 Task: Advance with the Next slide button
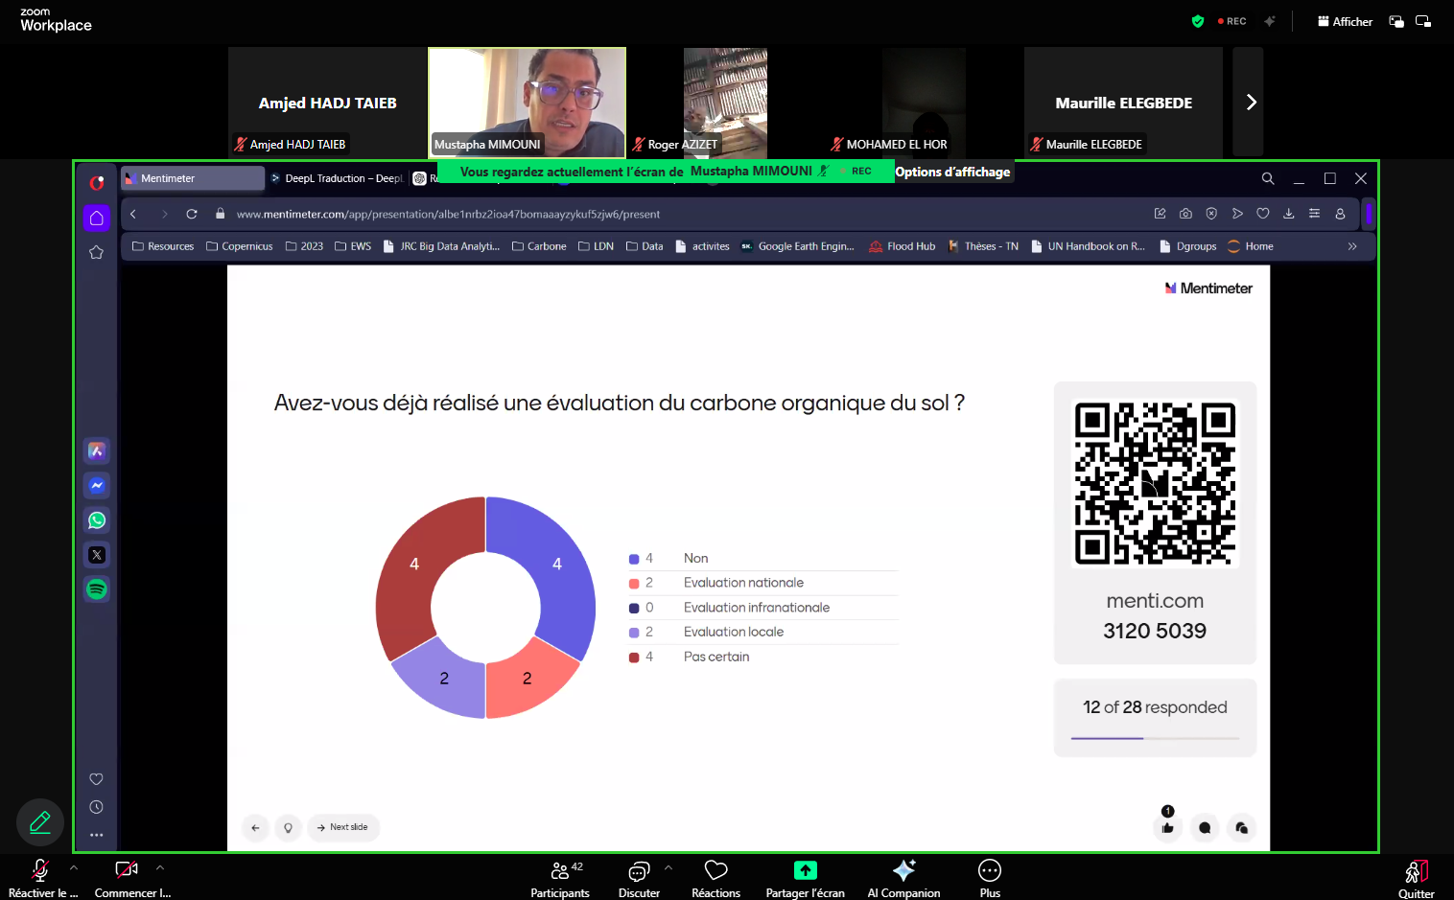click(x=342, y=827)
